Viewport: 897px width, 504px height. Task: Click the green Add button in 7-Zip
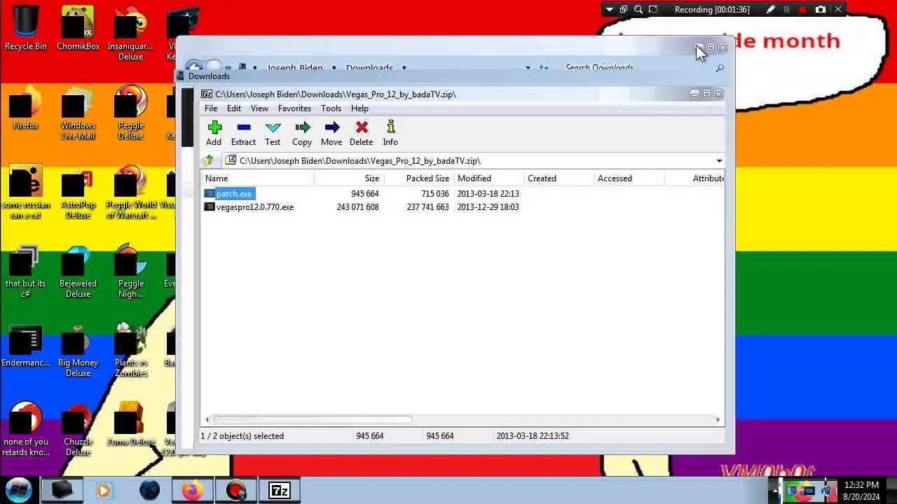point(214,133)
